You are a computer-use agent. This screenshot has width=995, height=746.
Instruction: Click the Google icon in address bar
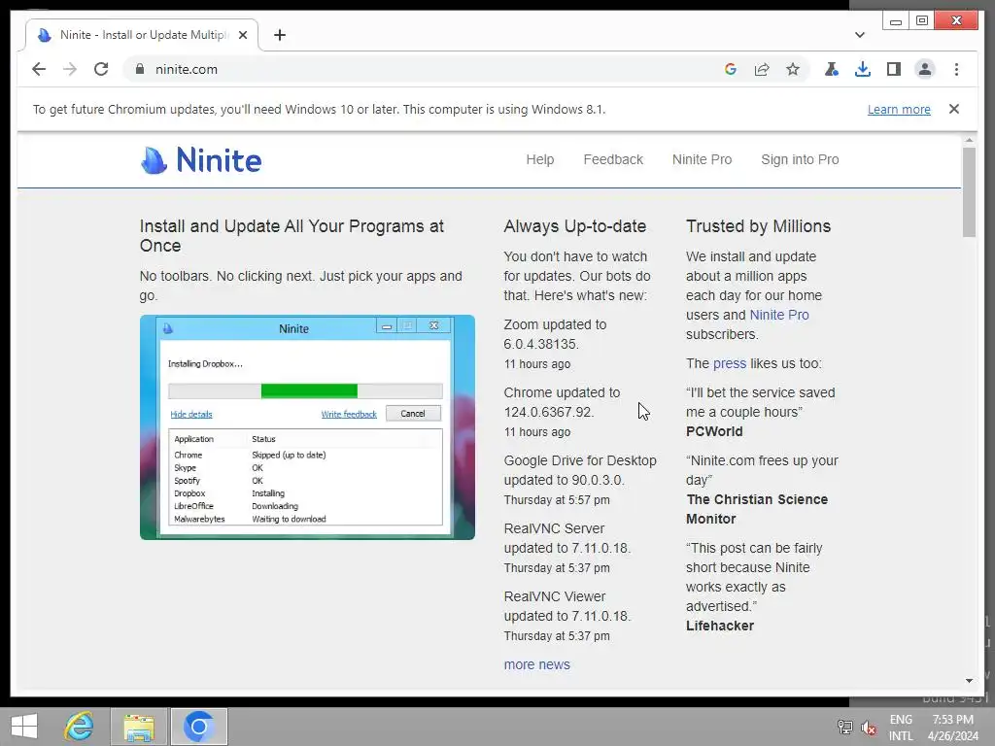pyautogui.click(x=731, y=69)
